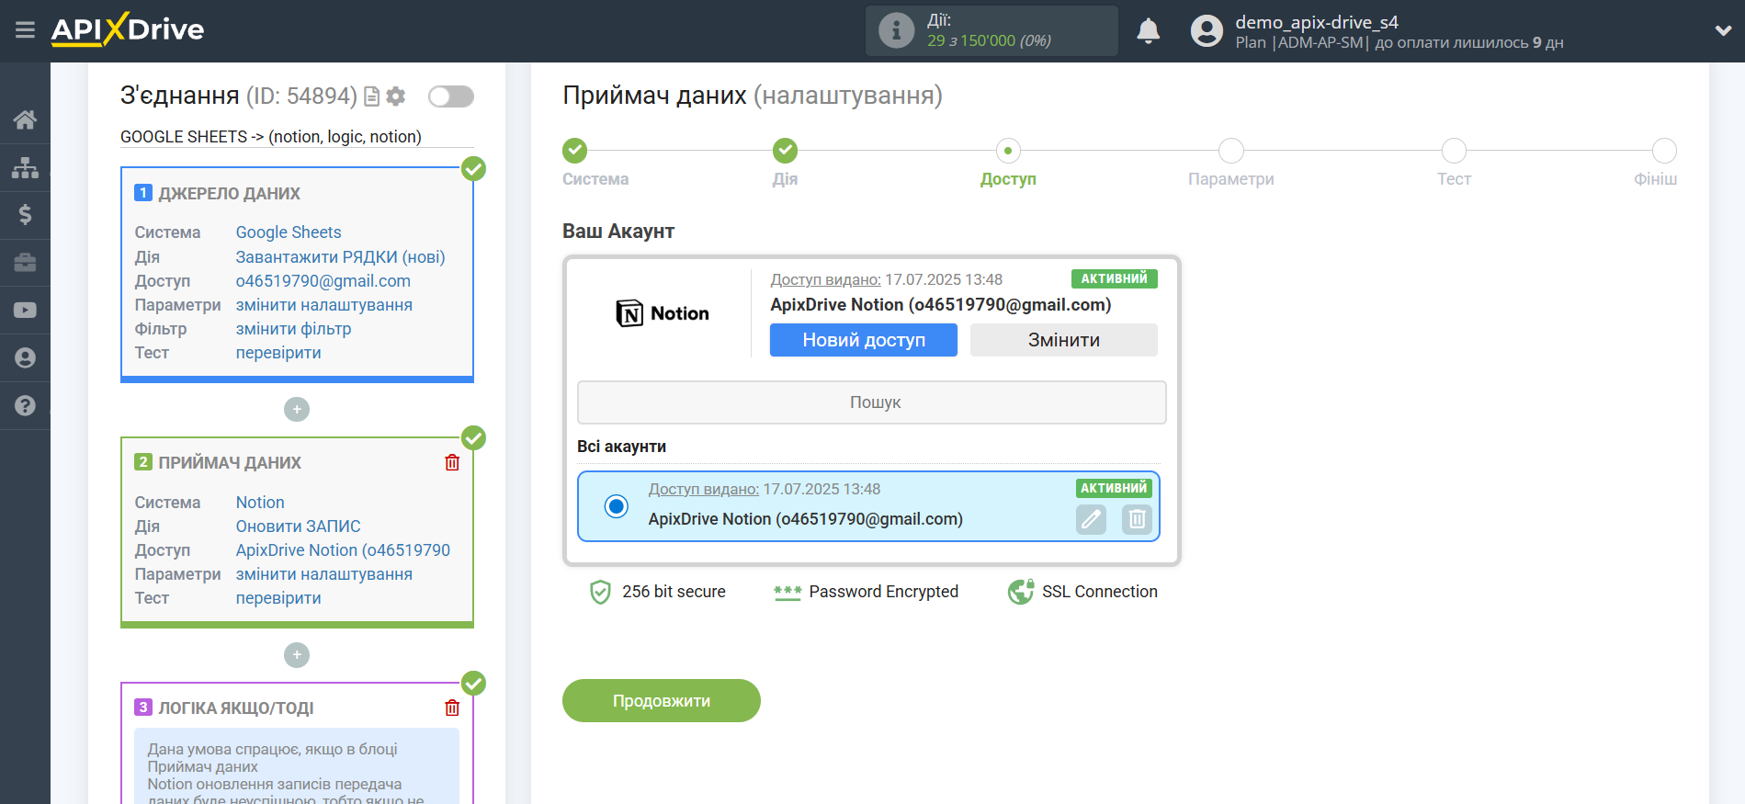1745x804 pixels.
Task: Click the connection name GOOGLE SHEETS title
Action: click(x=271, y=137)
